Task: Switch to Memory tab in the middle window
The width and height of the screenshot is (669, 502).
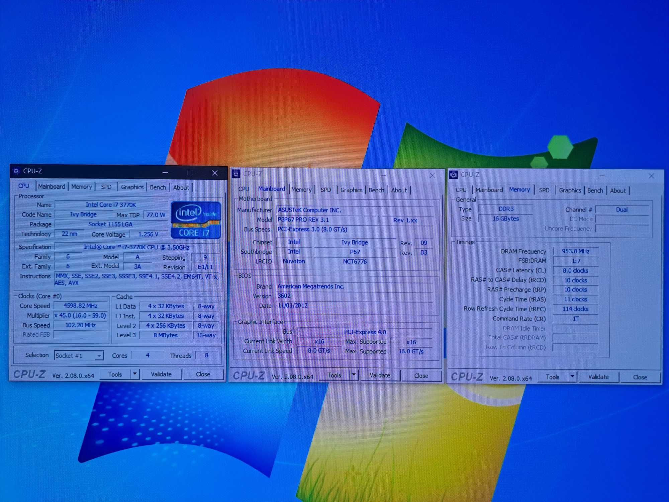Action: (x=301, y=190)
